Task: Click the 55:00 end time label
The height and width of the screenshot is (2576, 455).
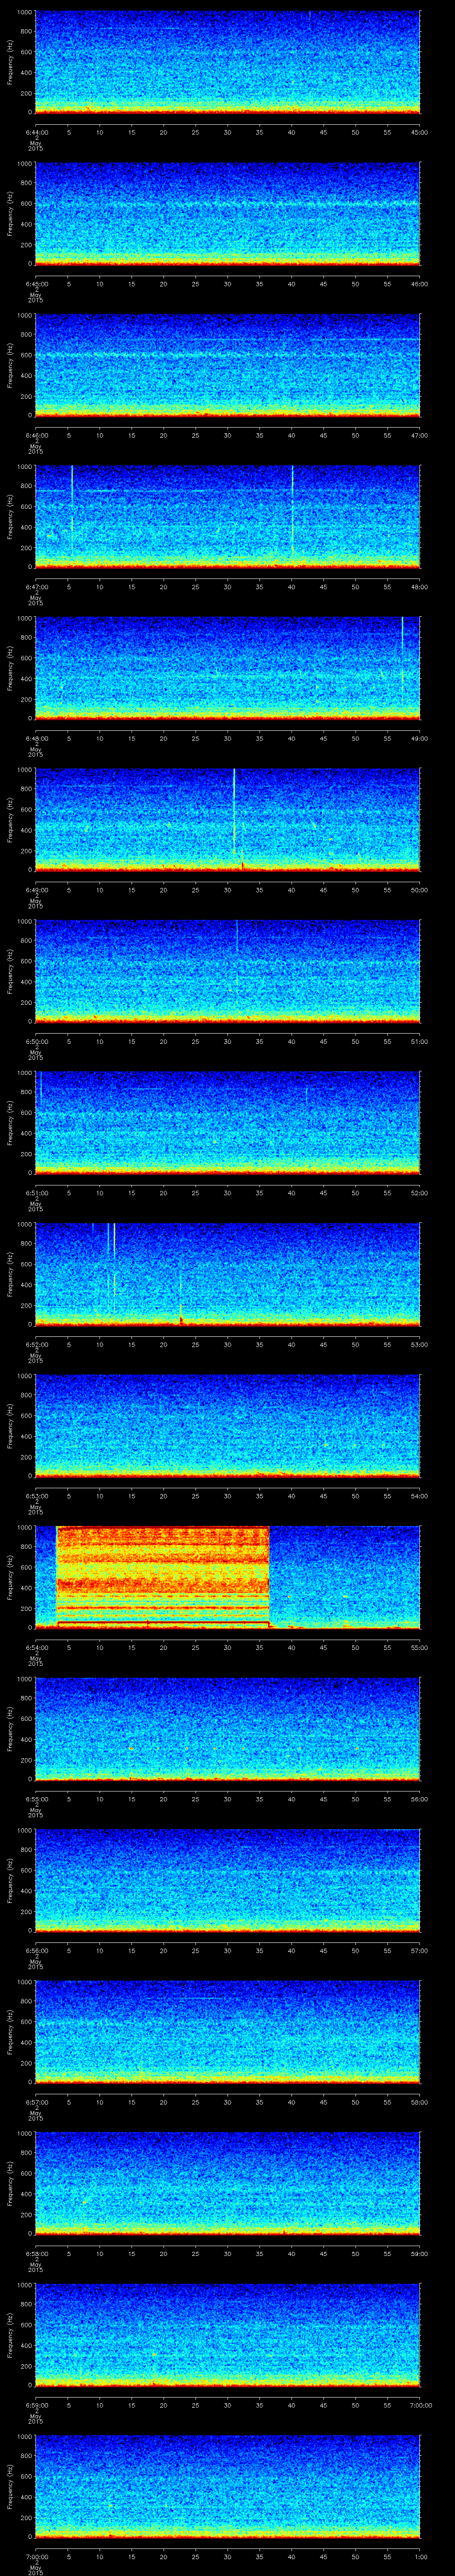Action: click(419, 1647)
